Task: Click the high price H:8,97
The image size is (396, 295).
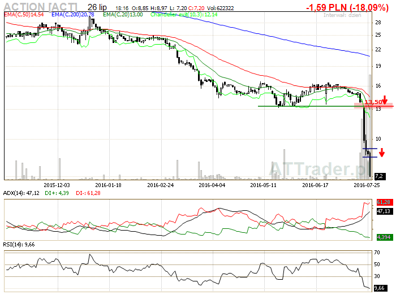Action: 159,8
